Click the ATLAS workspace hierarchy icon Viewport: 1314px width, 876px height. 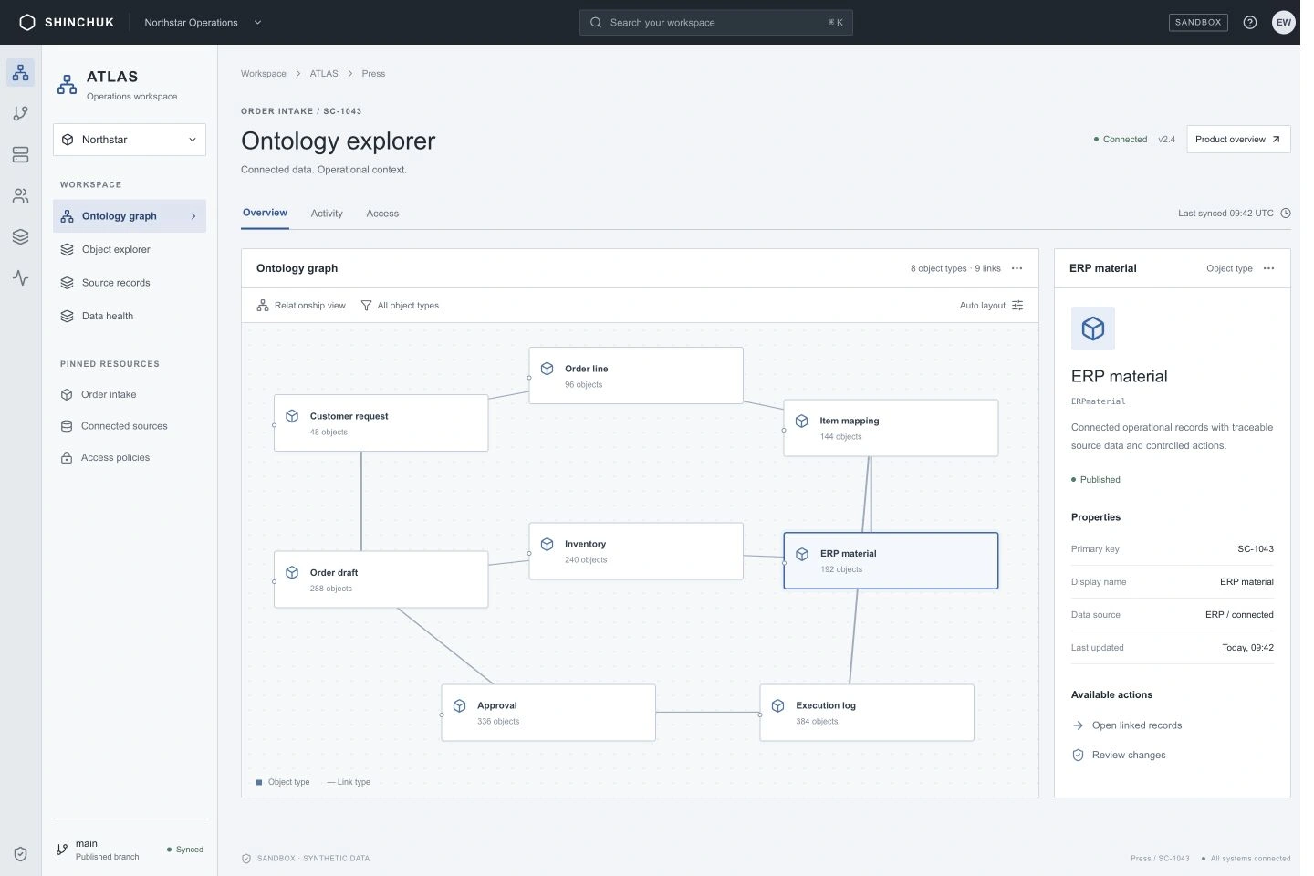click(68, 85)
